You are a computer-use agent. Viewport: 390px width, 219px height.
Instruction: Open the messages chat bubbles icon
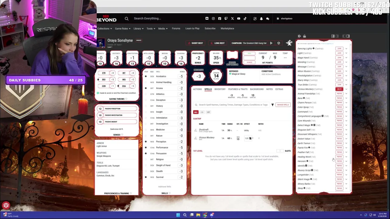coord(268,19)
